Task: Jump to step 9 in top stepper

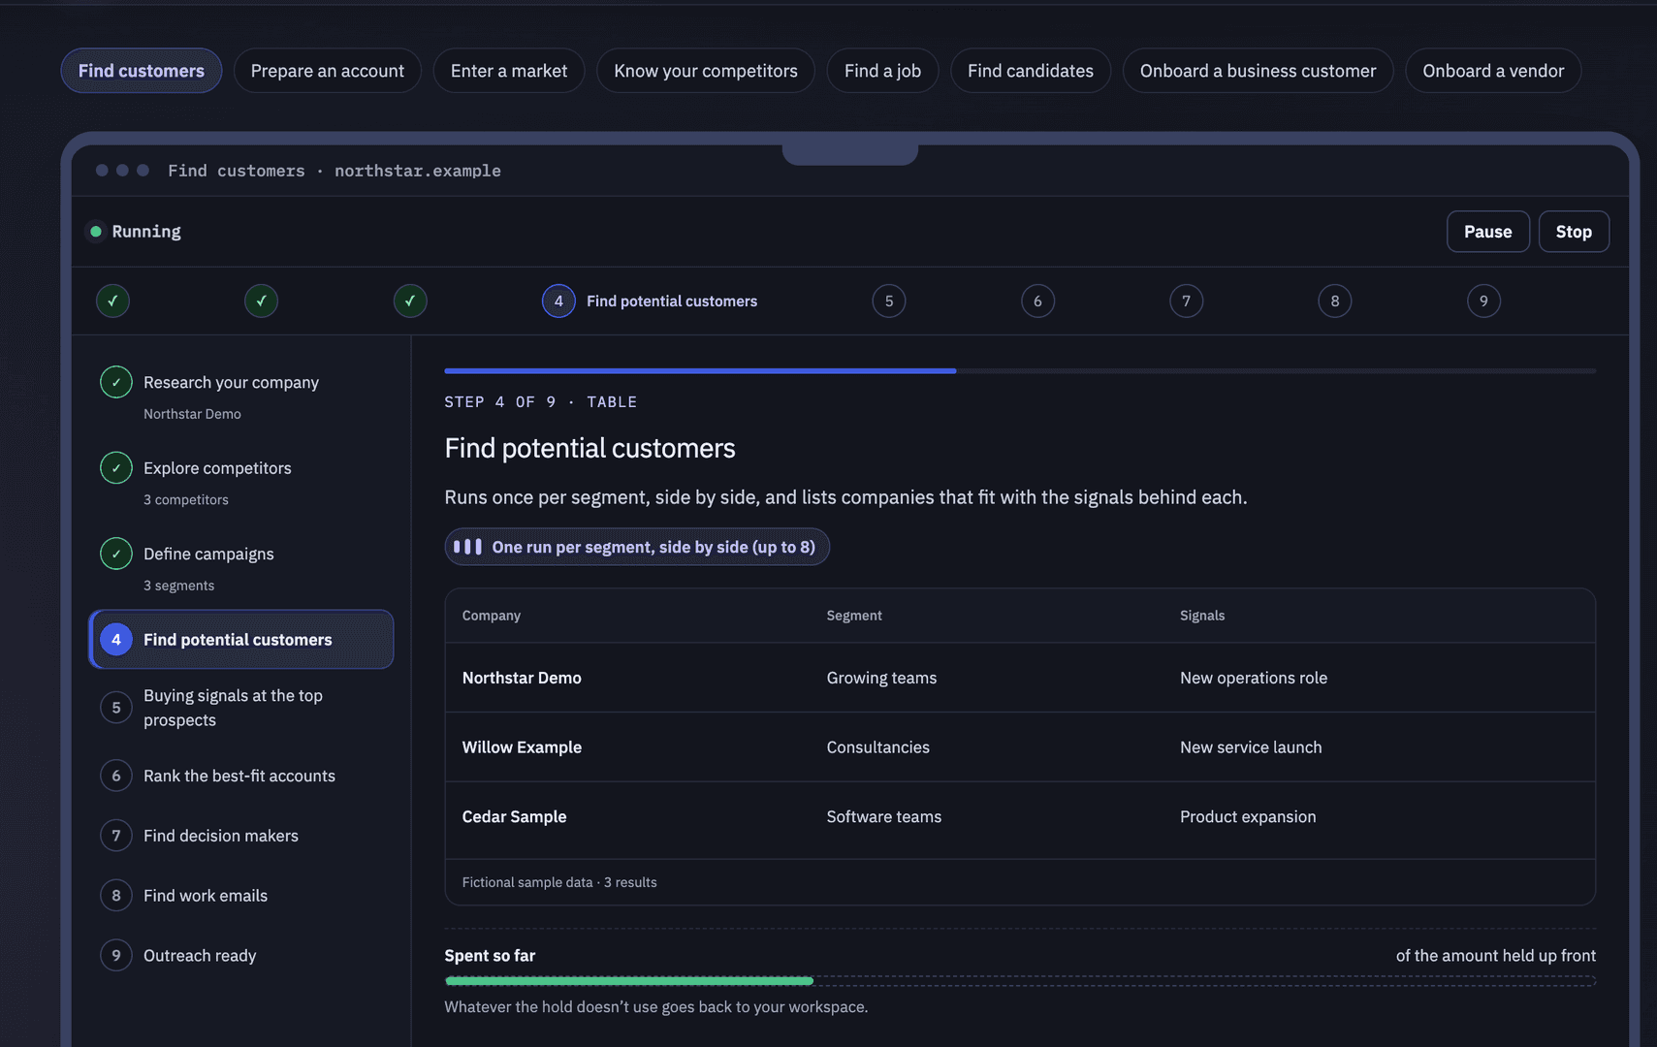Action: [1483, 301]
